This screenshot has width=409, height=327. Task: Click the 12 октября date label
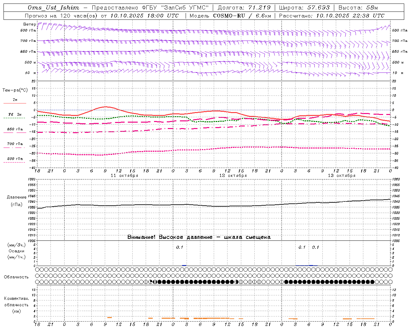233,176
